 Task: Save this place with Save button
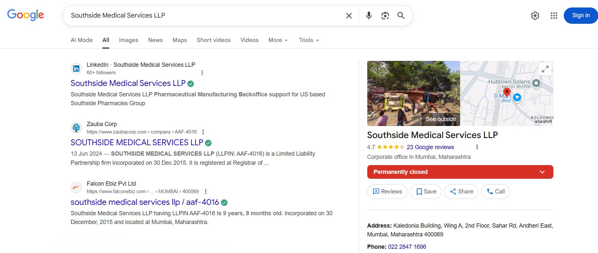pyautogui.click(x=426, y=191)
